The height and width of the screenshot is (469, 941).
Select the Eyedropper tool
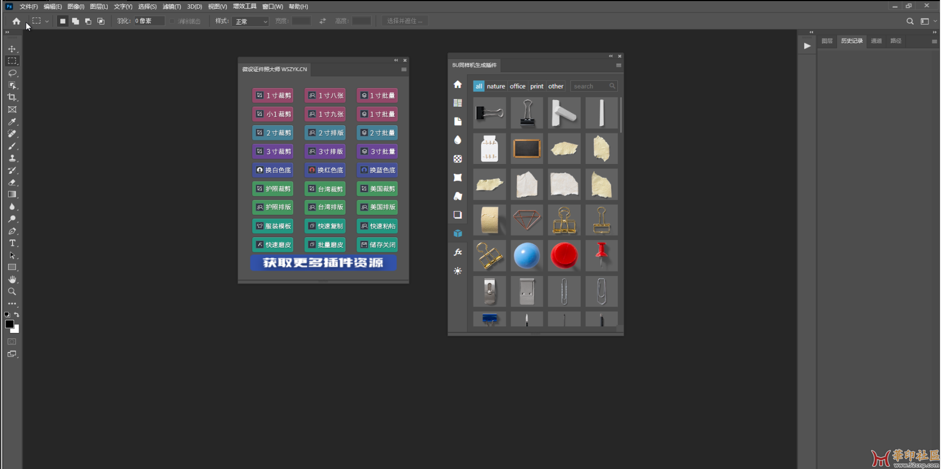[11, 121]
